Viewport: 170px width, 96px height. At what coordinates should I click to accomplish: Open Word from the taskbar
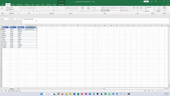click(74, 94)
